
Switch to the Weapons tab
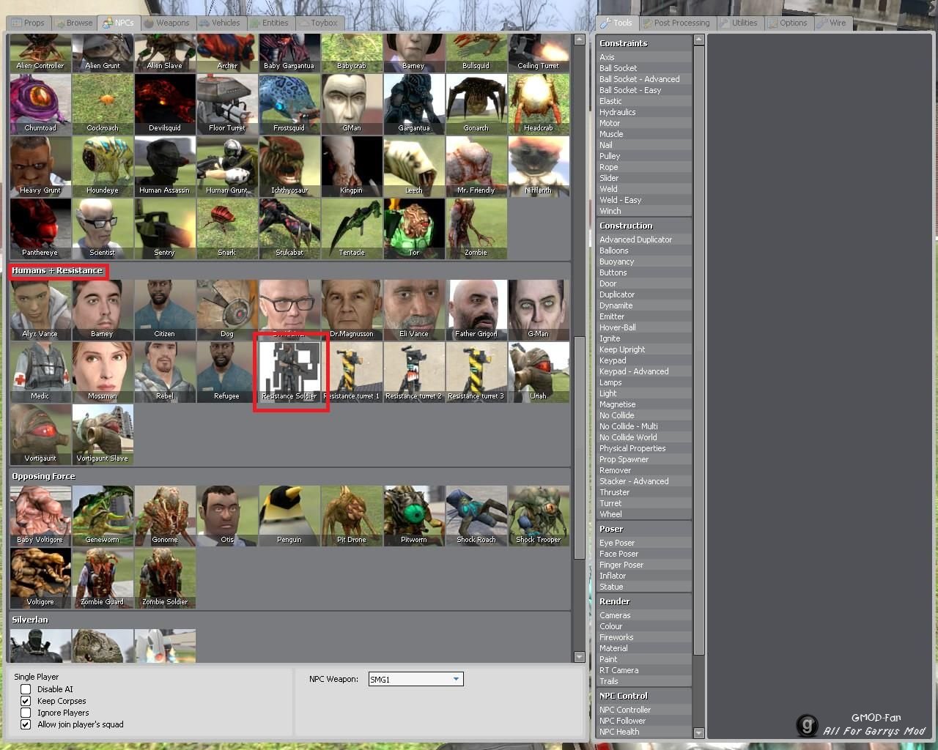(x=167, y=23)
